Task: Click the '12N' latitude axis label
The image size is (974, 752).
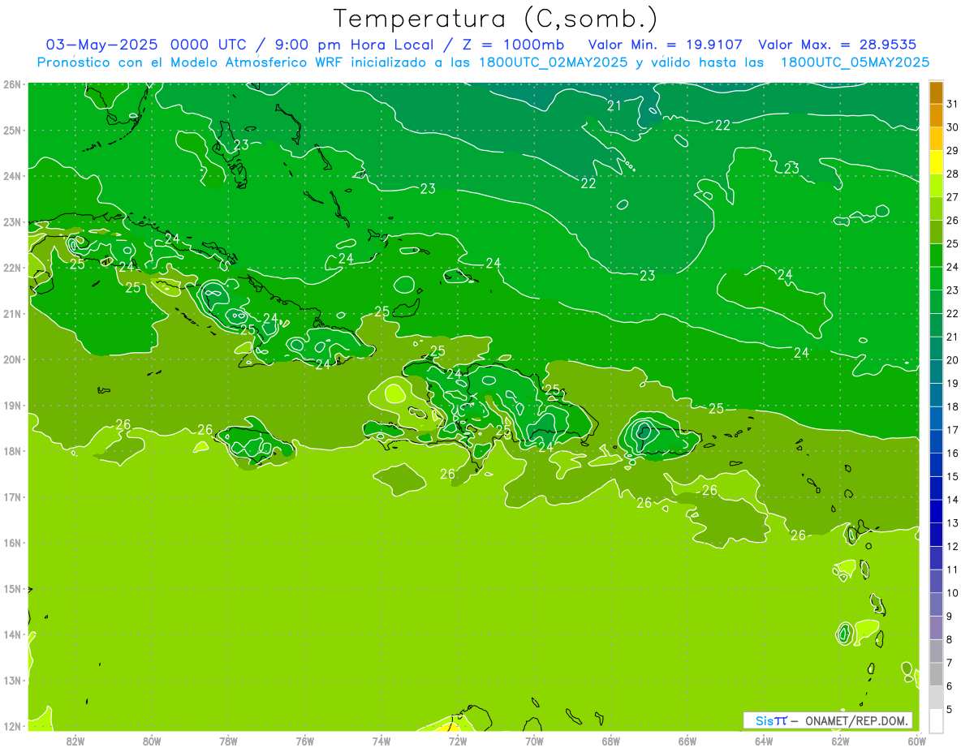Action: [x=12, y=726]
